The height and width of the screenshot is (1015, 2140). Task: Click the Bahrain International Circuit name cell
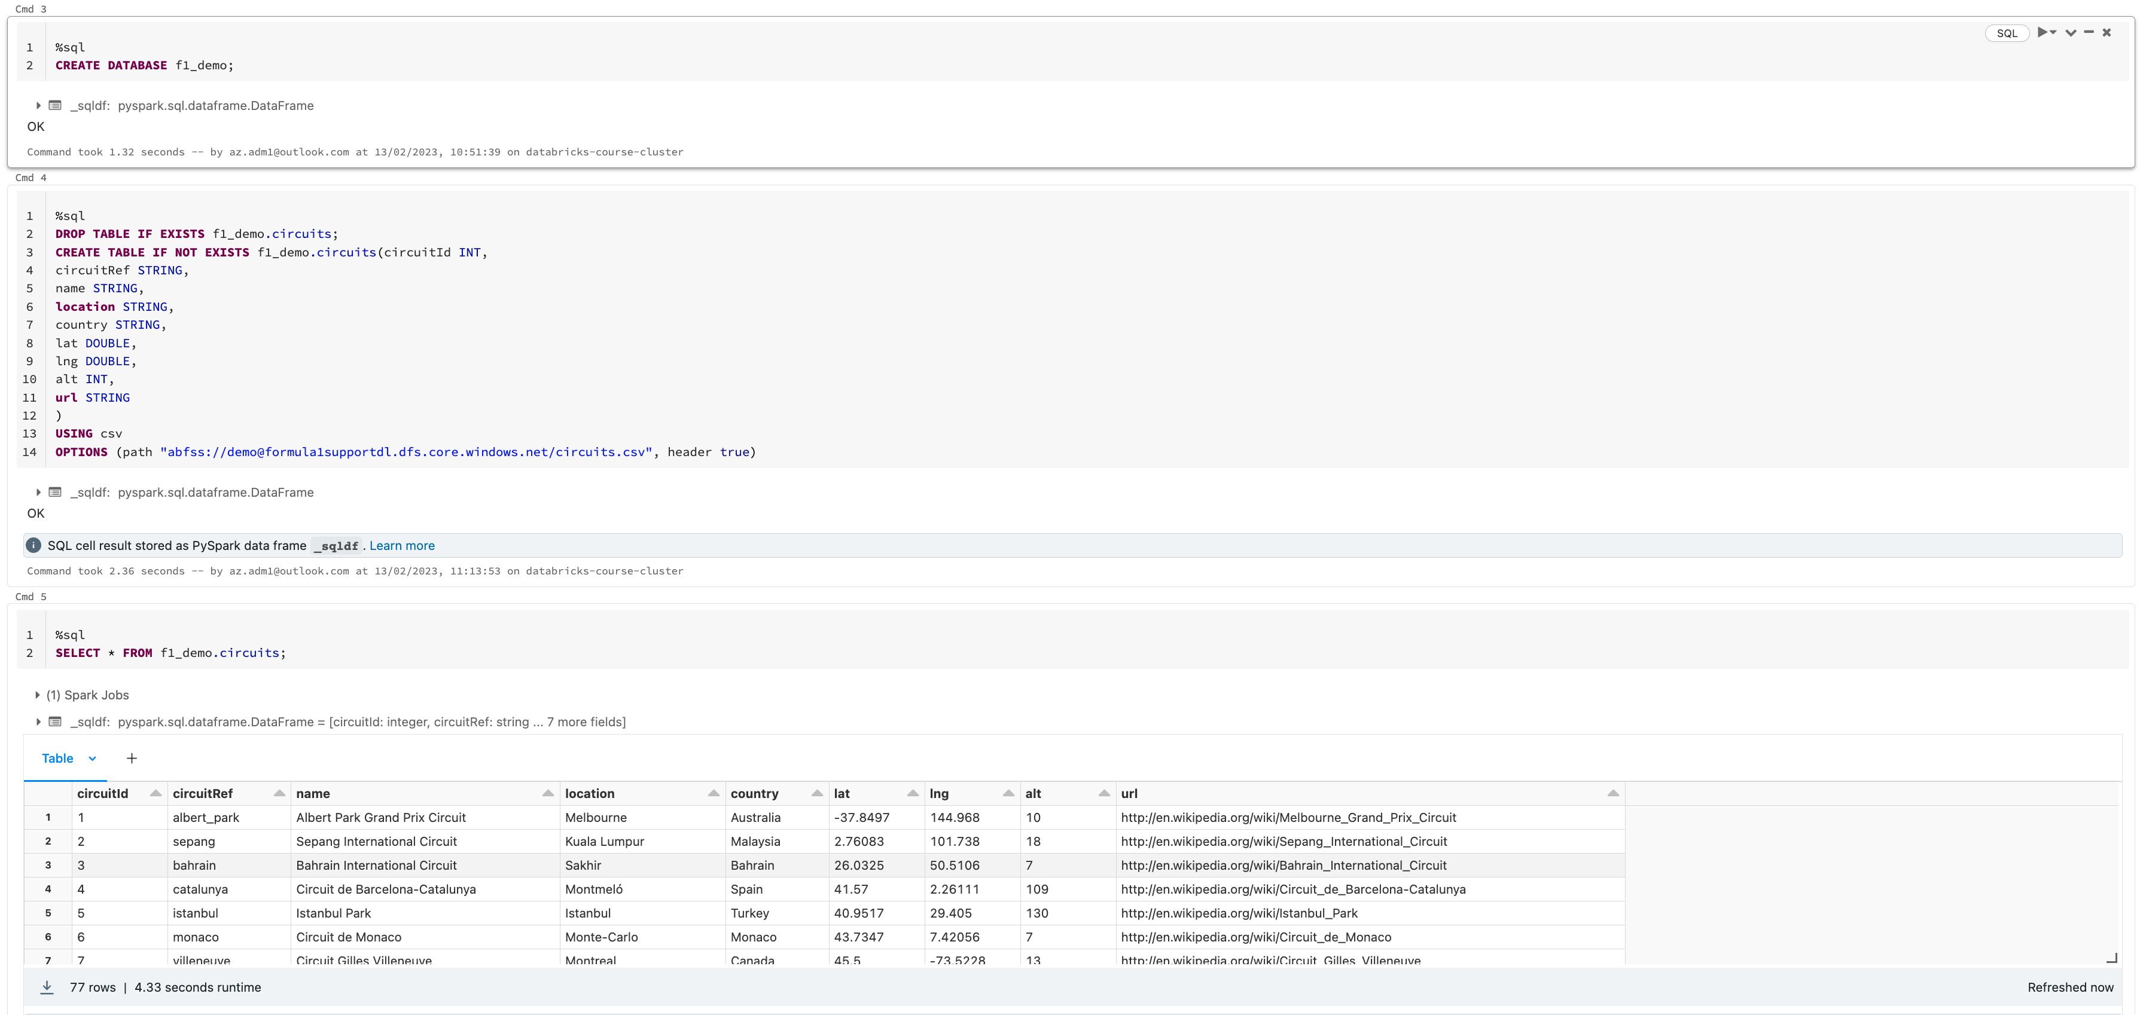(425, 866)
